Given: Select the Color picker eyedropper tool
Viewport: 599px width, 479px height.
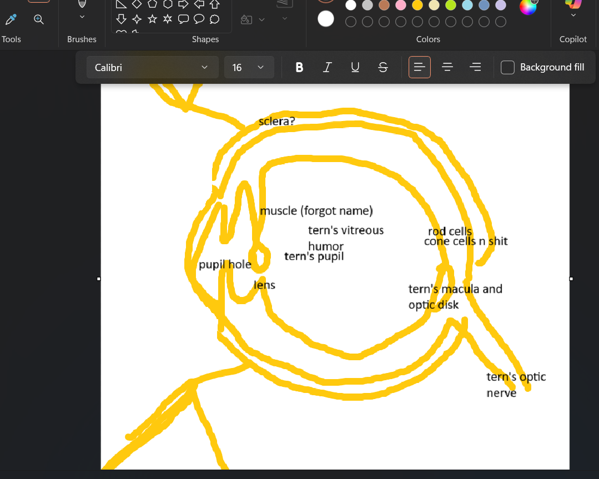Looking at the screenshot, I should pyautogui.click(x=11, y=19).
